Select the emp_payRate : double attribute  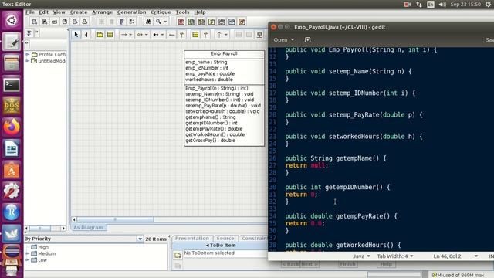[210, 74]
